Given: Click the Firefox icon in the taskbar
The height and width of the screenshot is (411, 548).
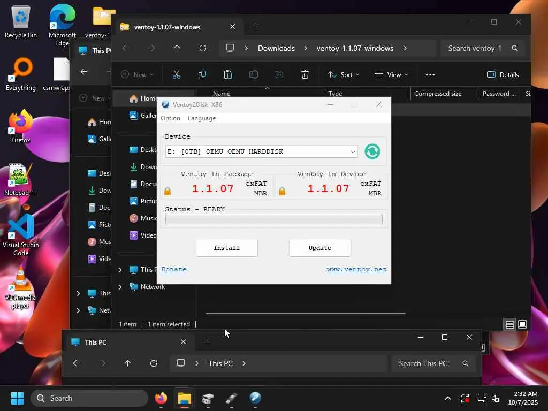Looking at the screenshot, I should 161,398.
